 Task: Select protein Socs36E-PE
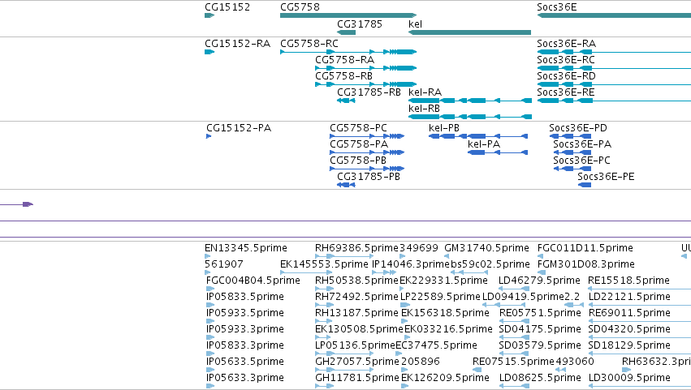point(606,177)
